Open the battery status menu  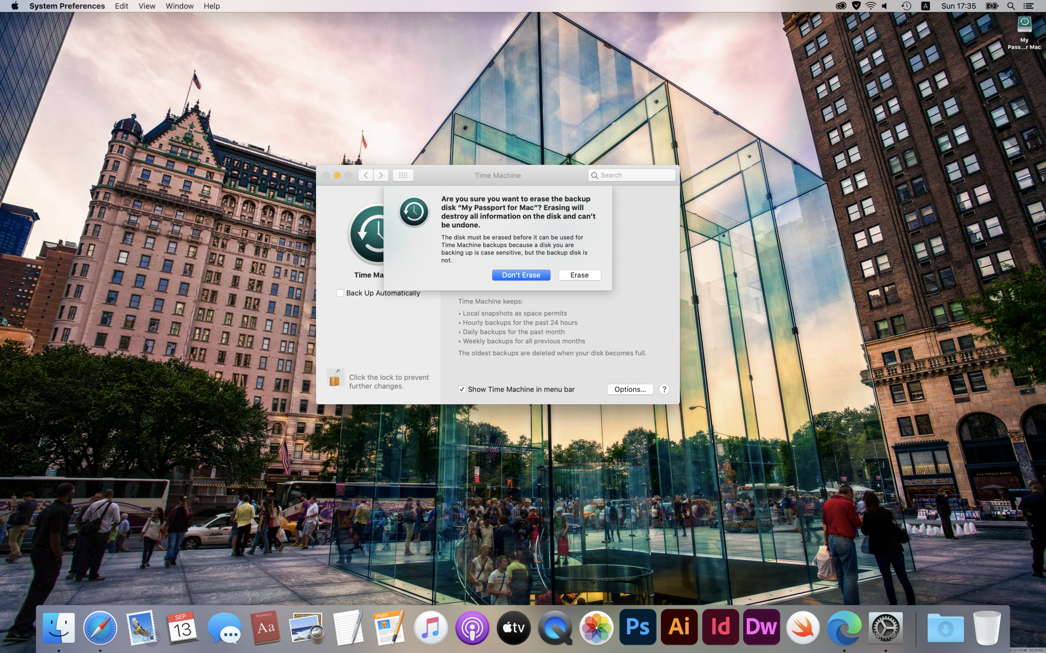(x=992, y=6)
